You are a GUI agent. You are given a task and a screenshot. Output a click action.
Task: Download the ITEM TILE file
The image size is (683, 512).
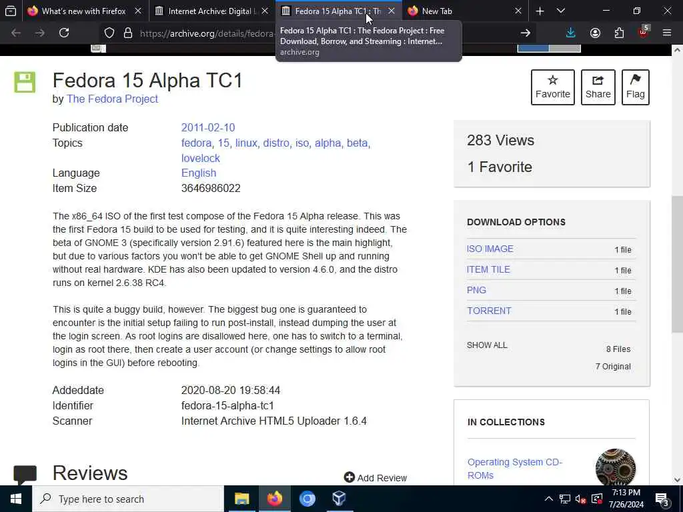[x=488, y=269]
